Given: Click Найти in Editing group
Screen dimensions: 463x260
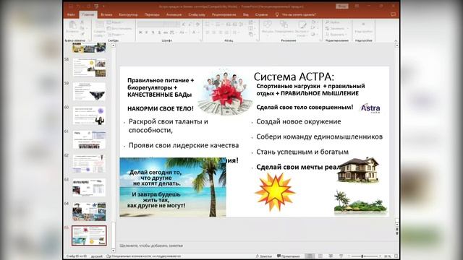Looking at the screenshot, I should coord(333,22).
